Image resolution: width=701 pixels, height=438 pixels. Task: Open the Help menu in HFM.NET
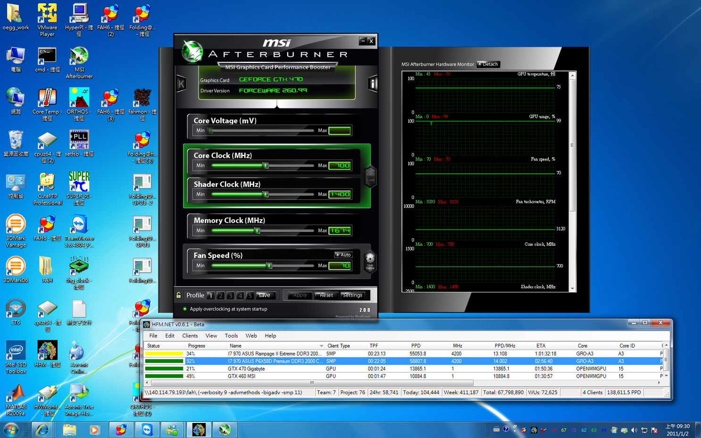270,336
